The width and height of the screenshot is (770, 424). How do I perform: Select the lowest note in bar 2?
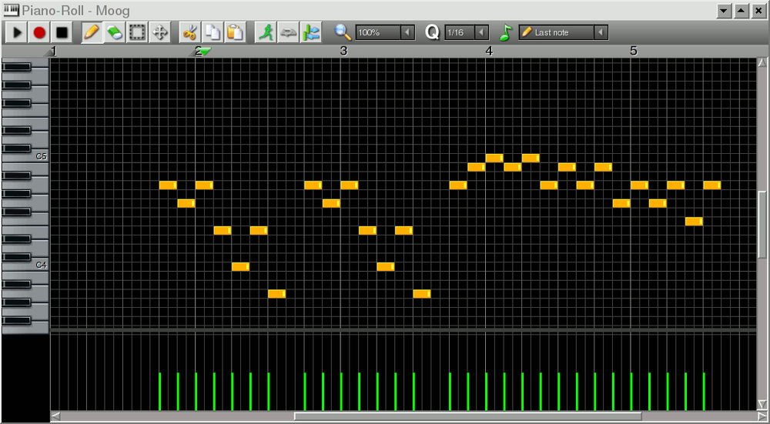pyautogui.click(x=277, y=293)
